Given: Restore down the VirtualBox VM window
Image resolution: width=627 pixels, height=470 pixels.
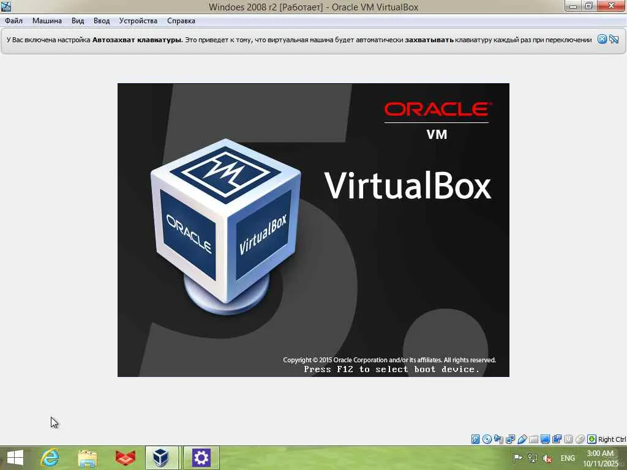Looking at the screenshot, I should coord(588,6).
